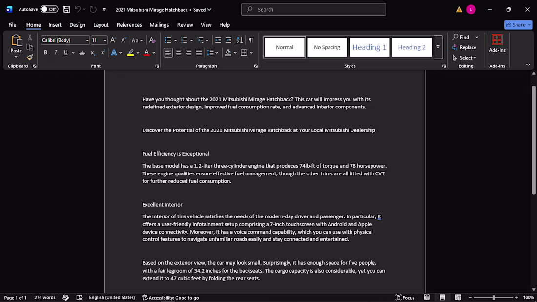Click Accessibility: Good to go status
The width and height of the screenshot is (537, 302).
pyautogui.click(x=170, y=298)
